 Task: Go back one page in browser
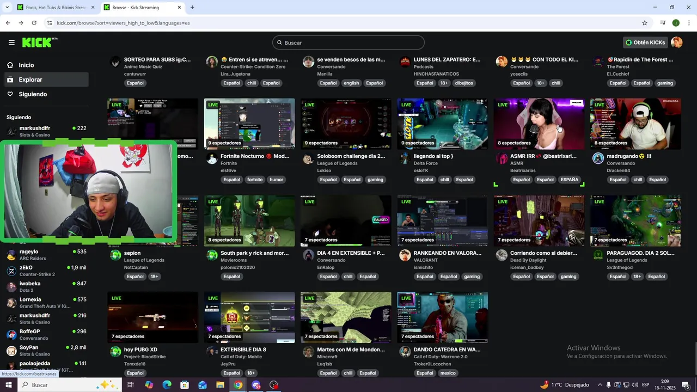[8, 23]
